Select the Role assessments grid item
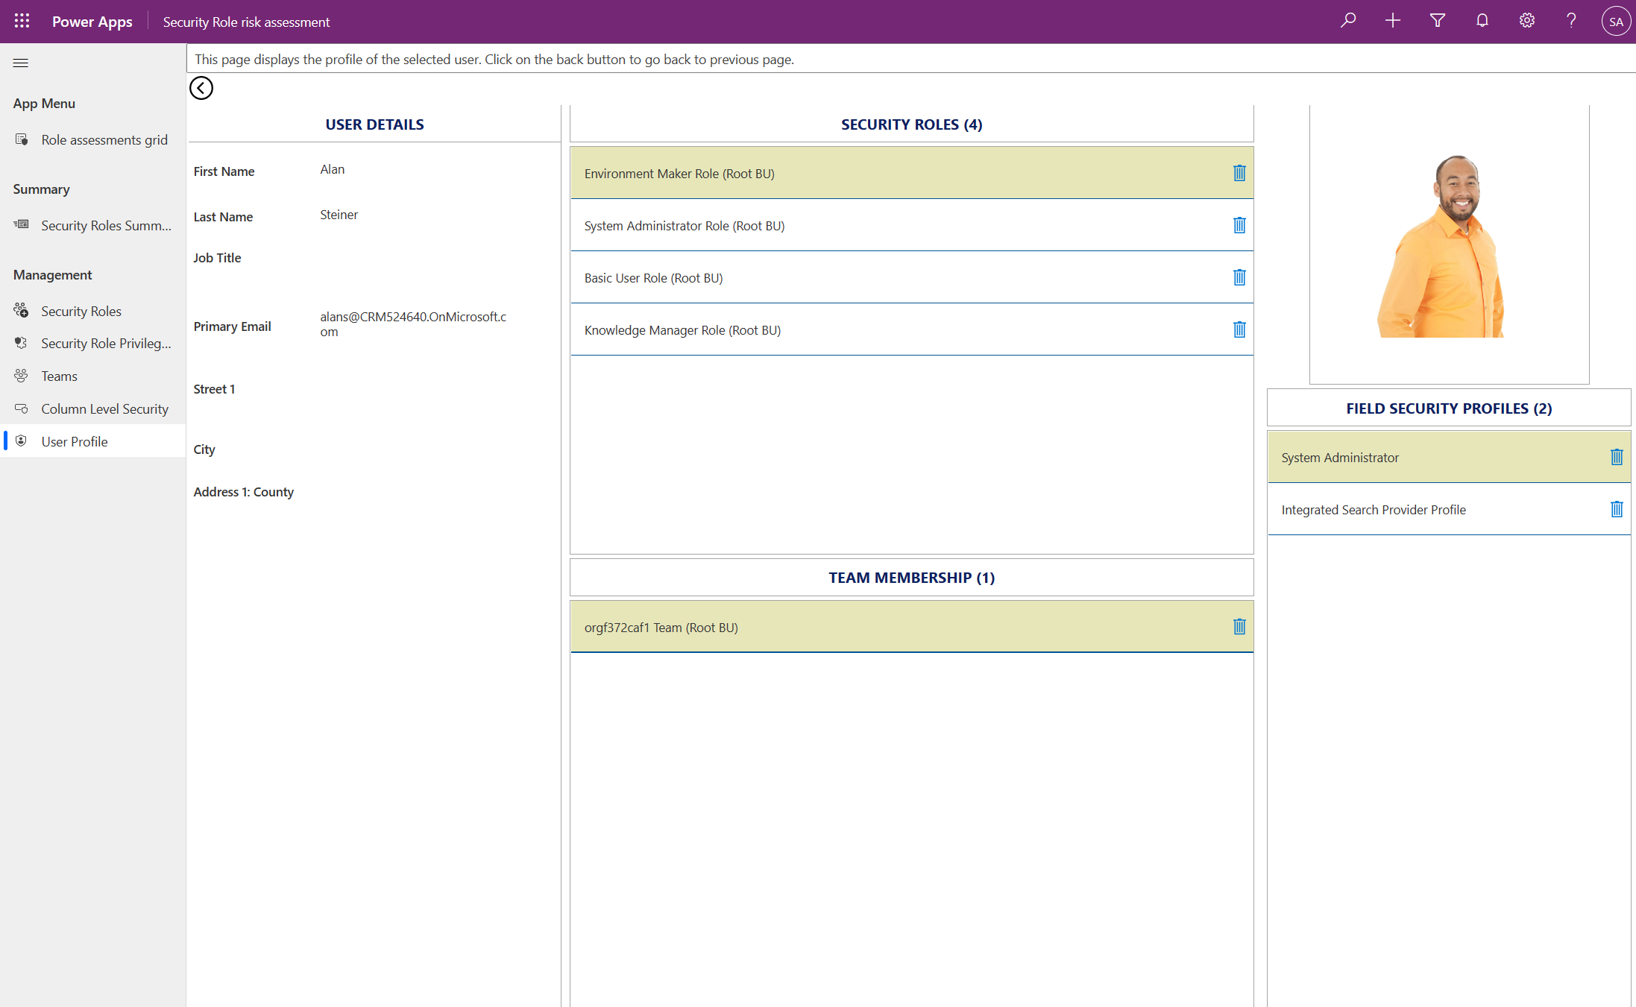 coord(104,139)
